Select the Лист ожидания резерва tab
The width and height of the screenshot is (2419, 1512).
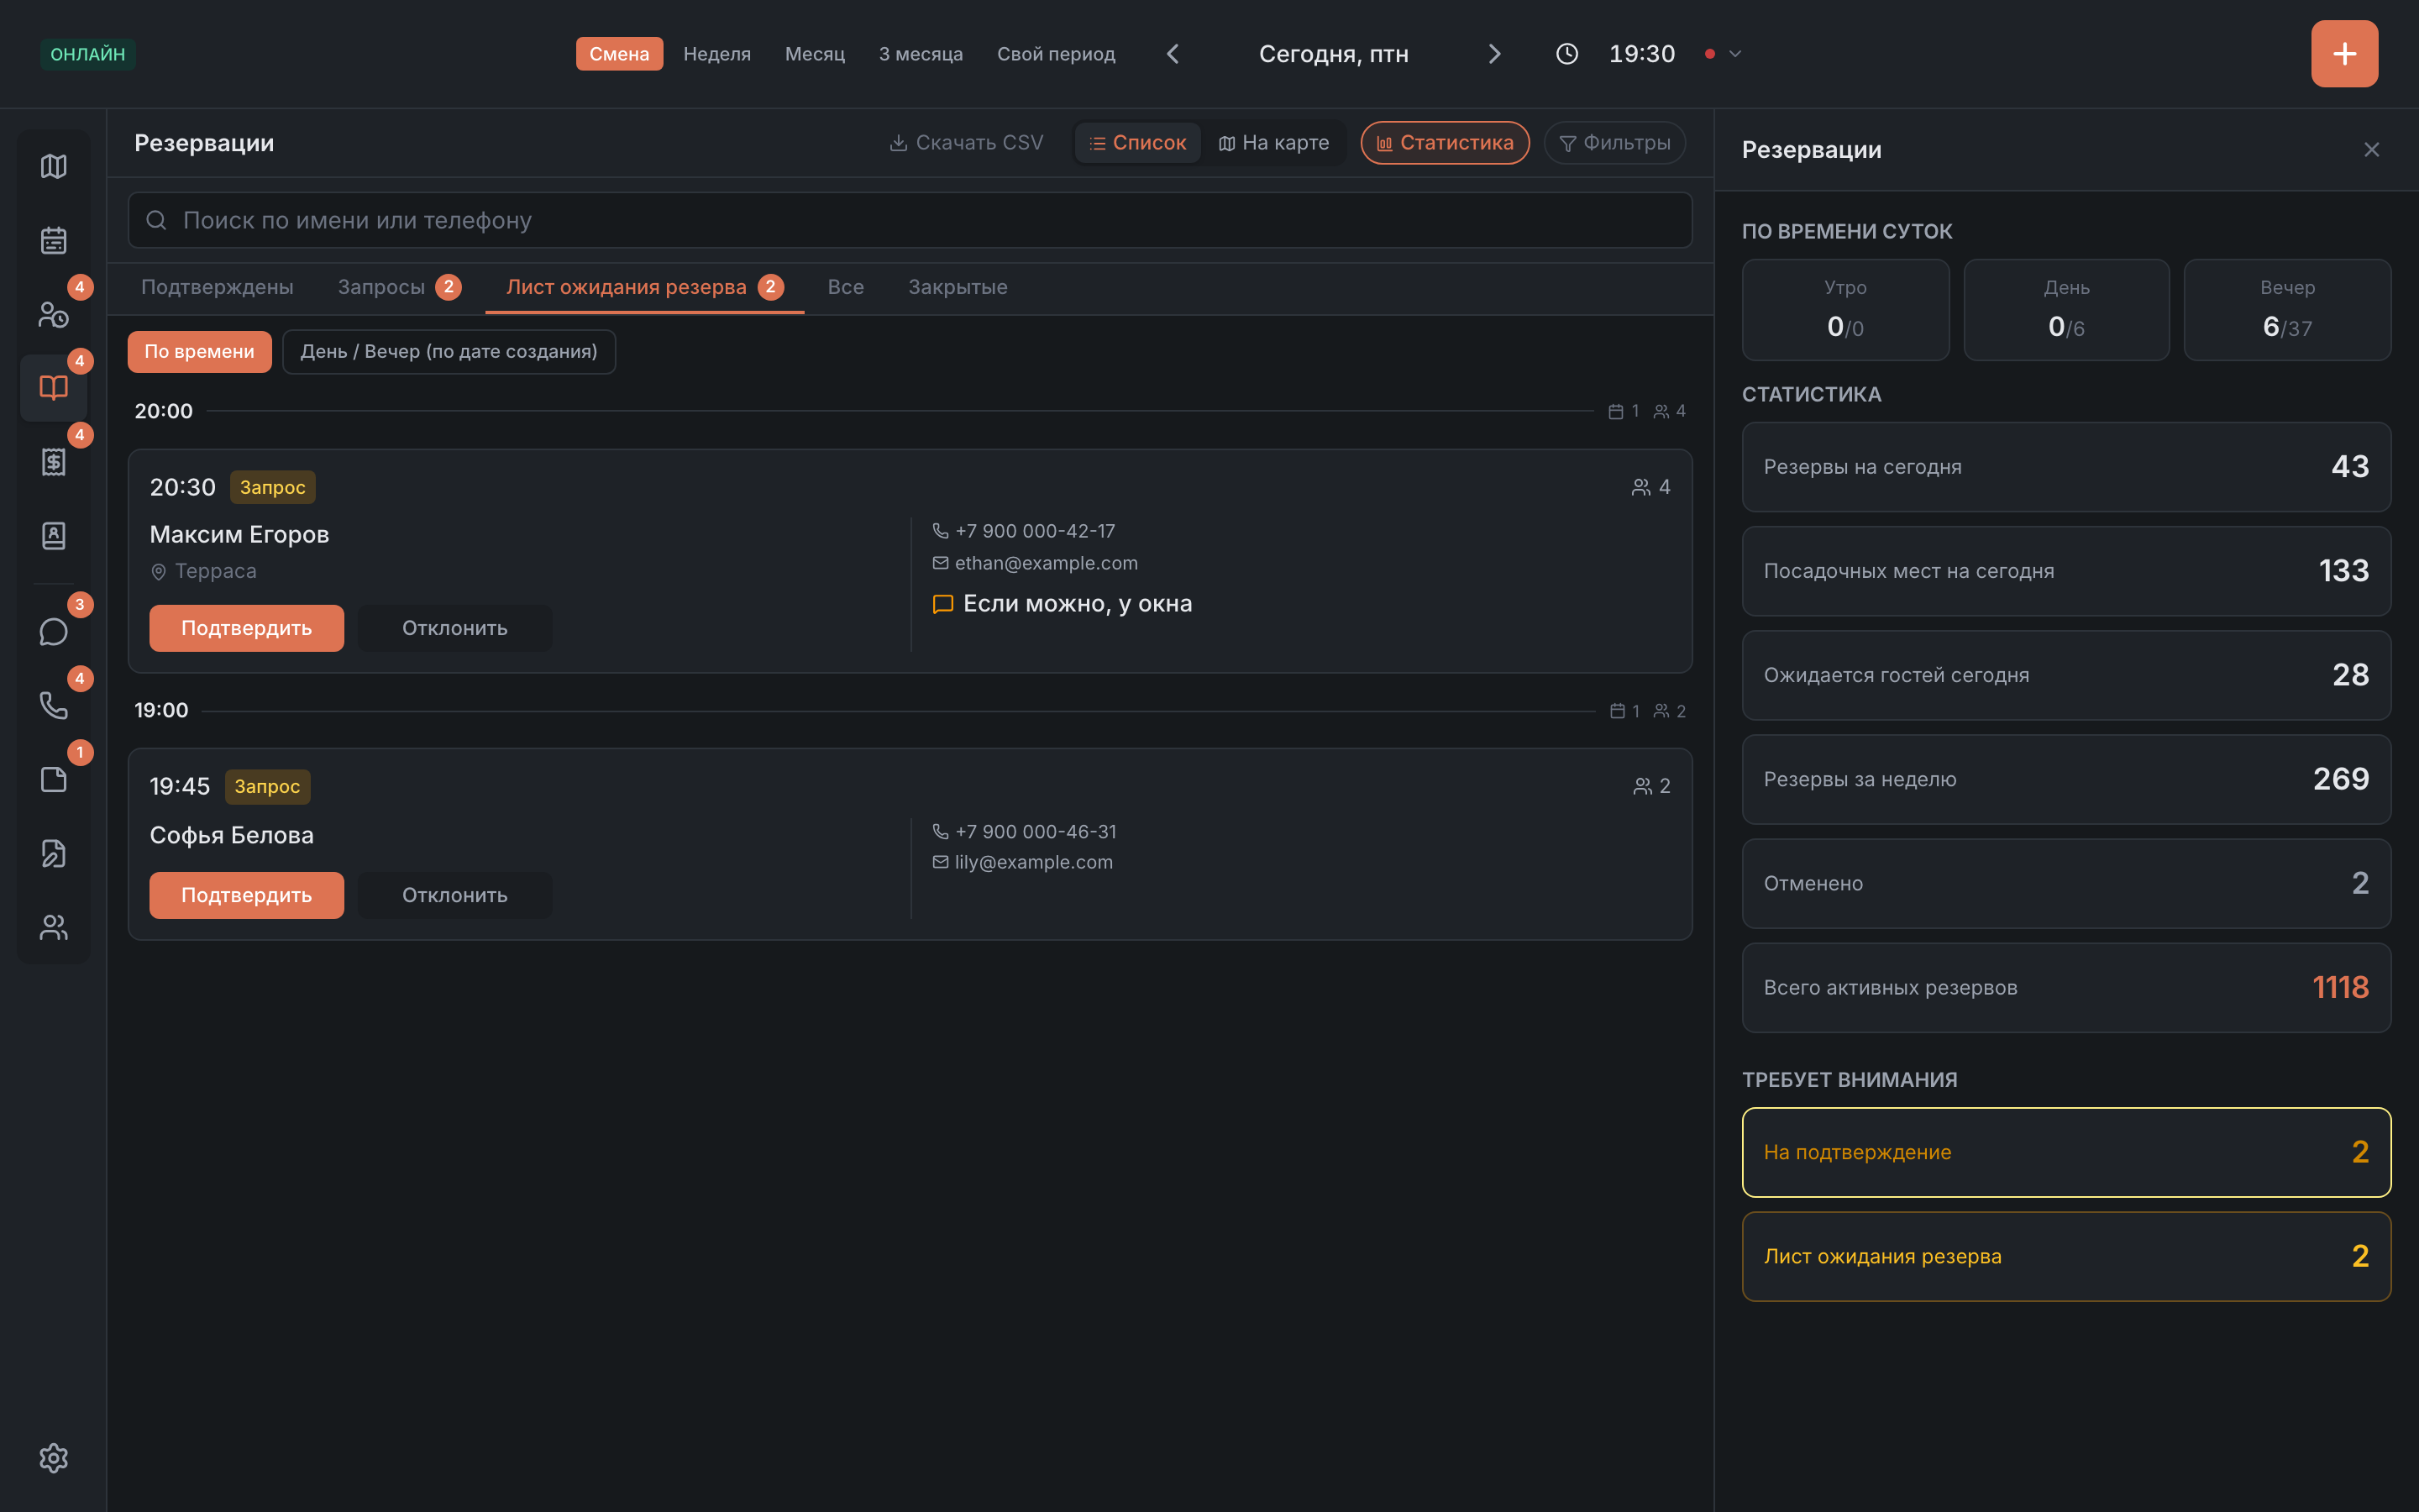pos(645,288)
